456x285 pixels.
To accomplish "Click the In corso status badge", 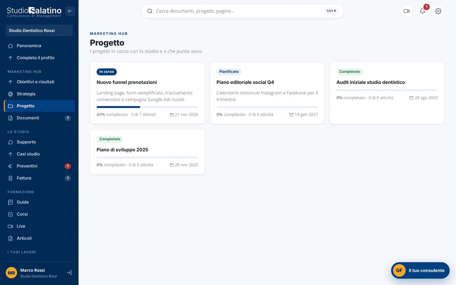I will click(107, 72).
